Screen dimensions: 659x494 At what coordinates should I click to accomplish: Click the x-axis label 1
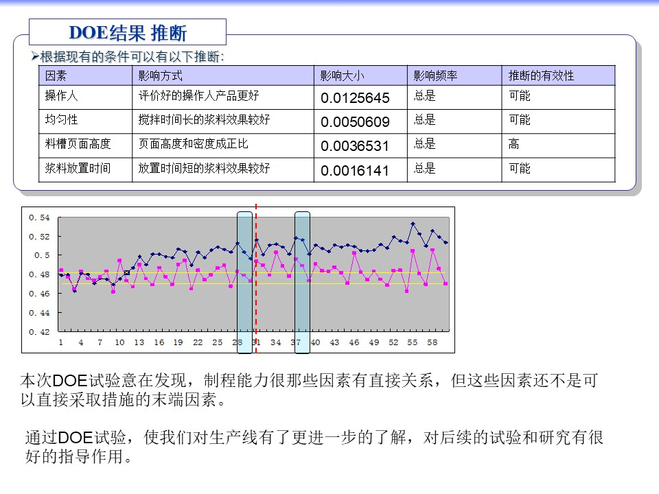pyautogui.click(x=61, y=342)
